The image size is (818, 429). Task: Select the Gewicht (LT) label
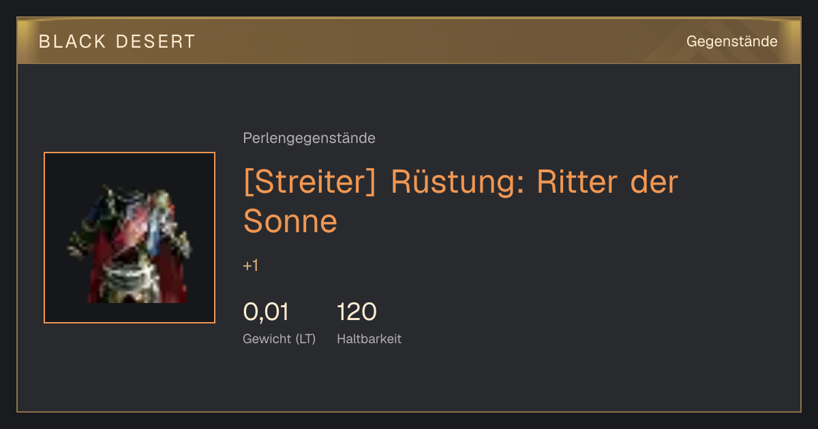(279, 338)
